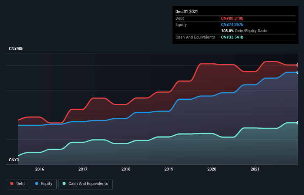Select the 2019 x-axis label
The width and height of the screenshot is (304, 195).
point(169,169)
